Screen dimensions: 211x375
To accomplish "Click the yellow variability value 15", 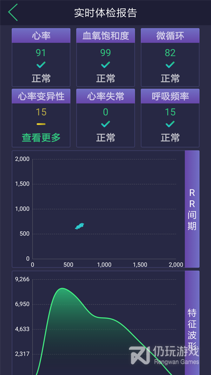I will click(41, 112).
